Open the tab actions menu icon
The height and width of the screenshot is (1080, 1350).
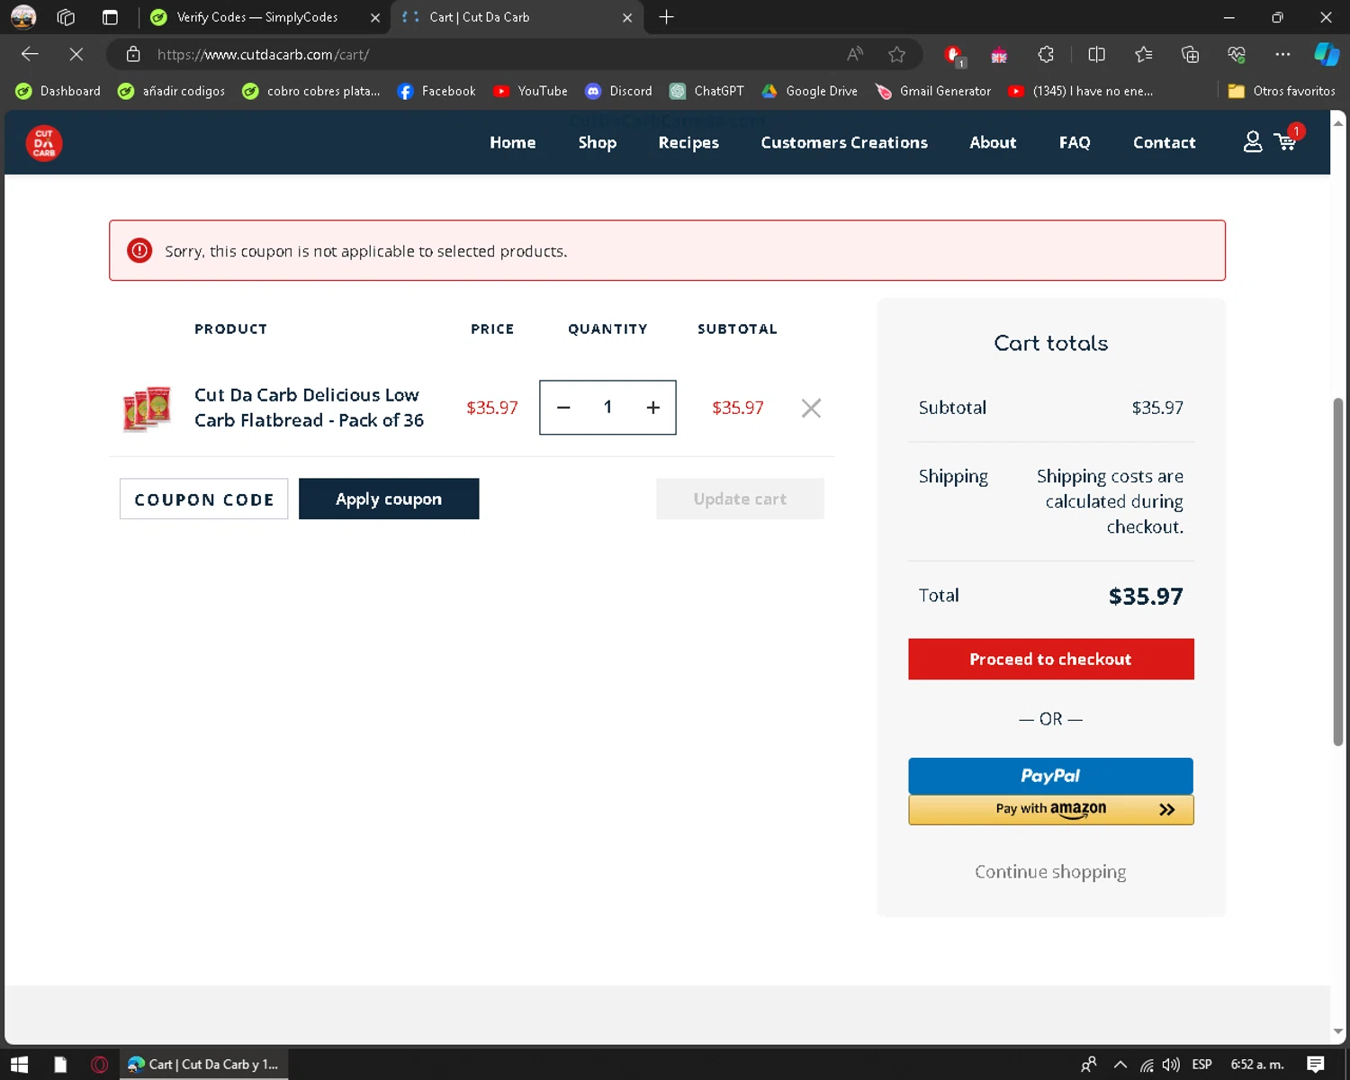click(x=110, y=17)
